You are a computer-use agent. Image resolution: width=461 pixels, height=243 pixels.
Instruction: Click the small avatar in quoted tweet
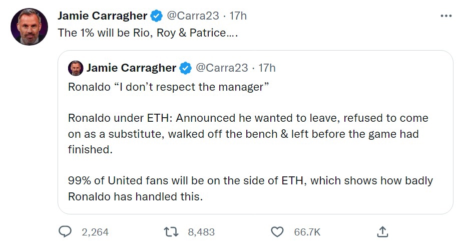75,68
